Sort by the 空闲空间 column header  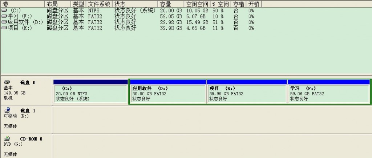click(x=197, y=4)
